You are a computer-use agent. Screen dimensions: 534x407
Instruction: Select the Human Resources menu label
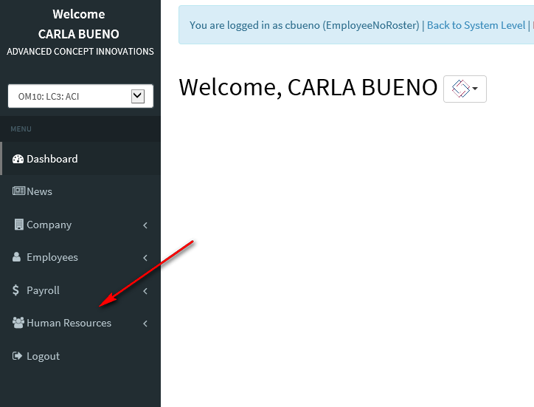click(x=69, y=323)
